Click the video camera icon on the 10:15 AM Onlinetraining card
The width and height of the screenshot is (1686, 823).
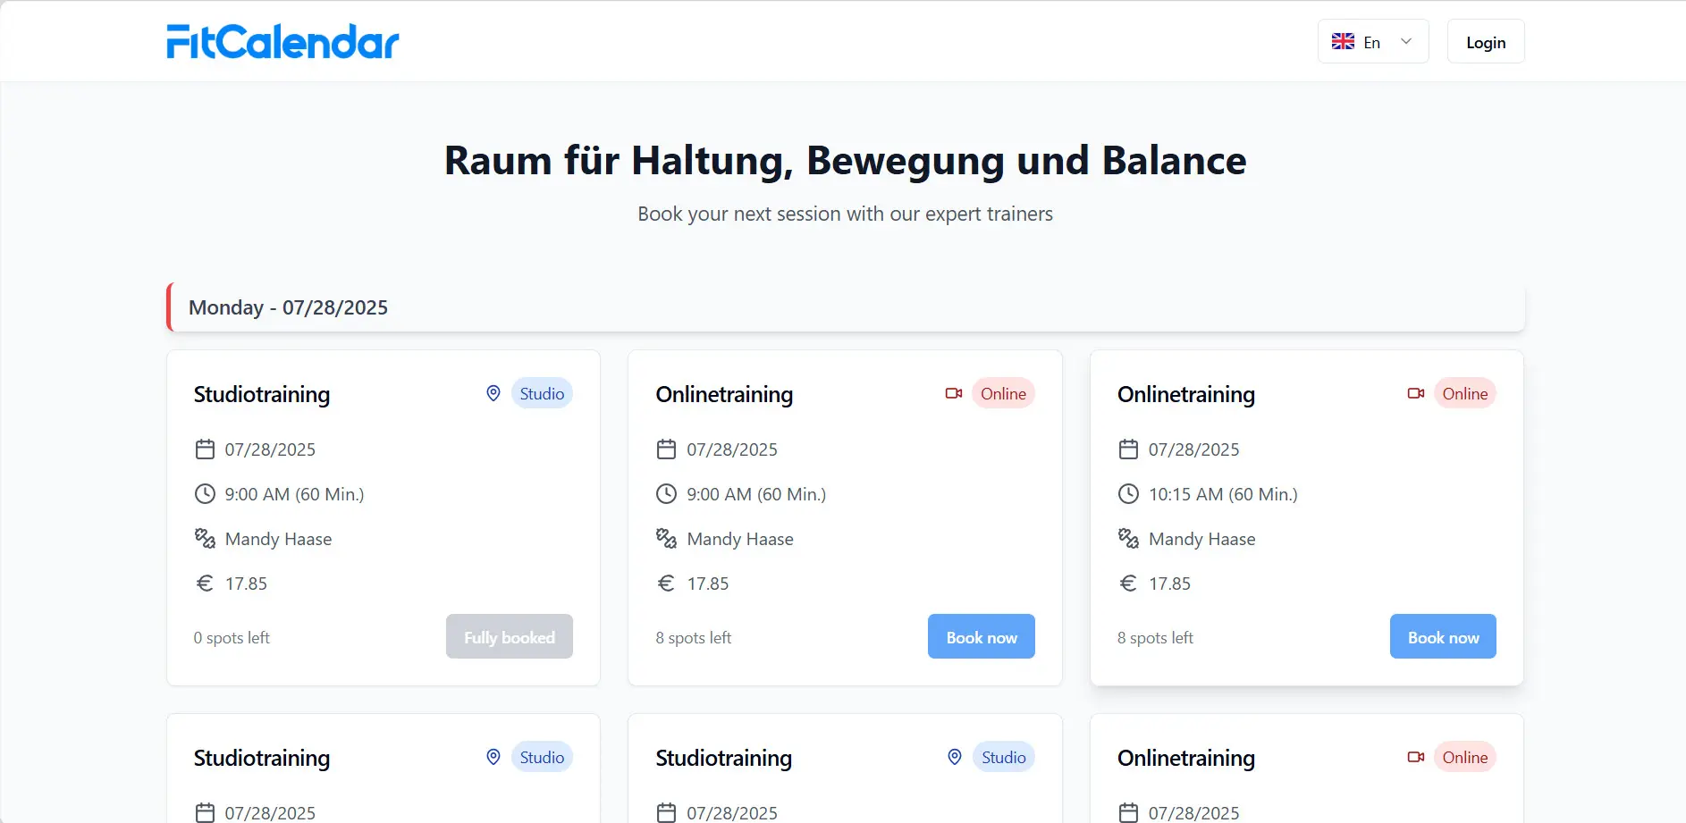coord(1416,393)
